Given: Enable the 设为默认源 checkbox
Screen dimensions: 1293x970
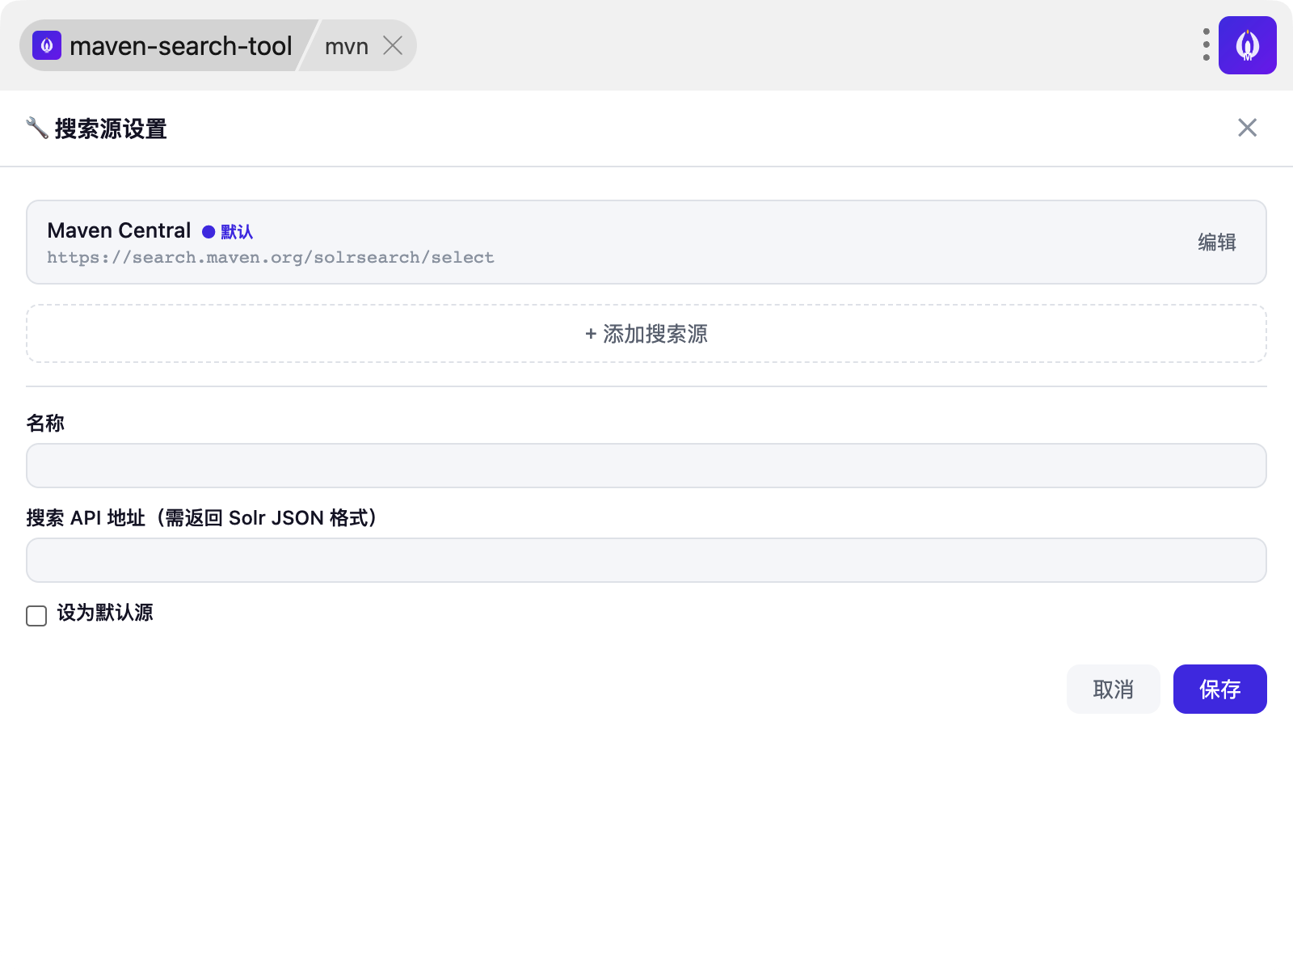Looking at the screenshot, I should [x=36, y=616].
